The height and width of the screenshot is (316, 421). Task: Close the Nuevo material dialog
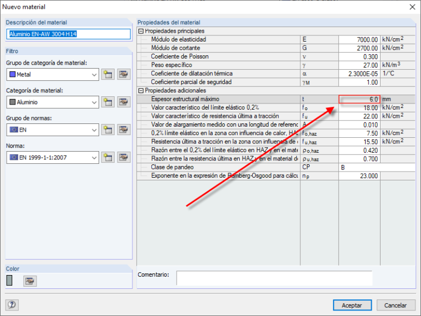tap(412, 7)
